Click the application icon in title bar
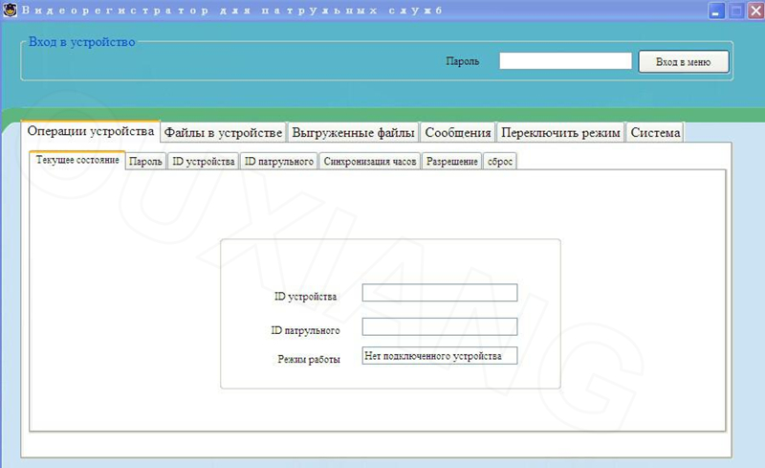This screenshot has height=468, width=765. click(10, 10)
